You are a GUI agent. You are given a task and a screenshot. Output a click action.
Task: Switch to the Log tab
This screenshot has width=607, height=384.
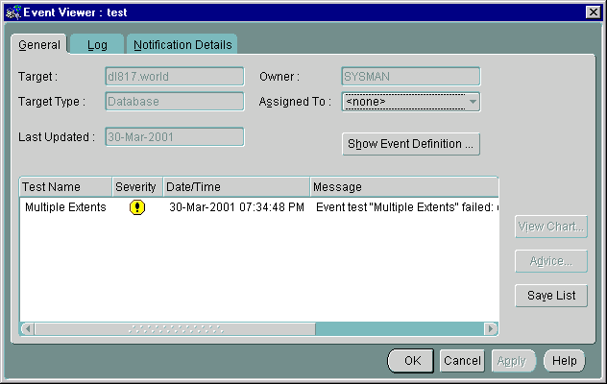click(x=97, y=44)
